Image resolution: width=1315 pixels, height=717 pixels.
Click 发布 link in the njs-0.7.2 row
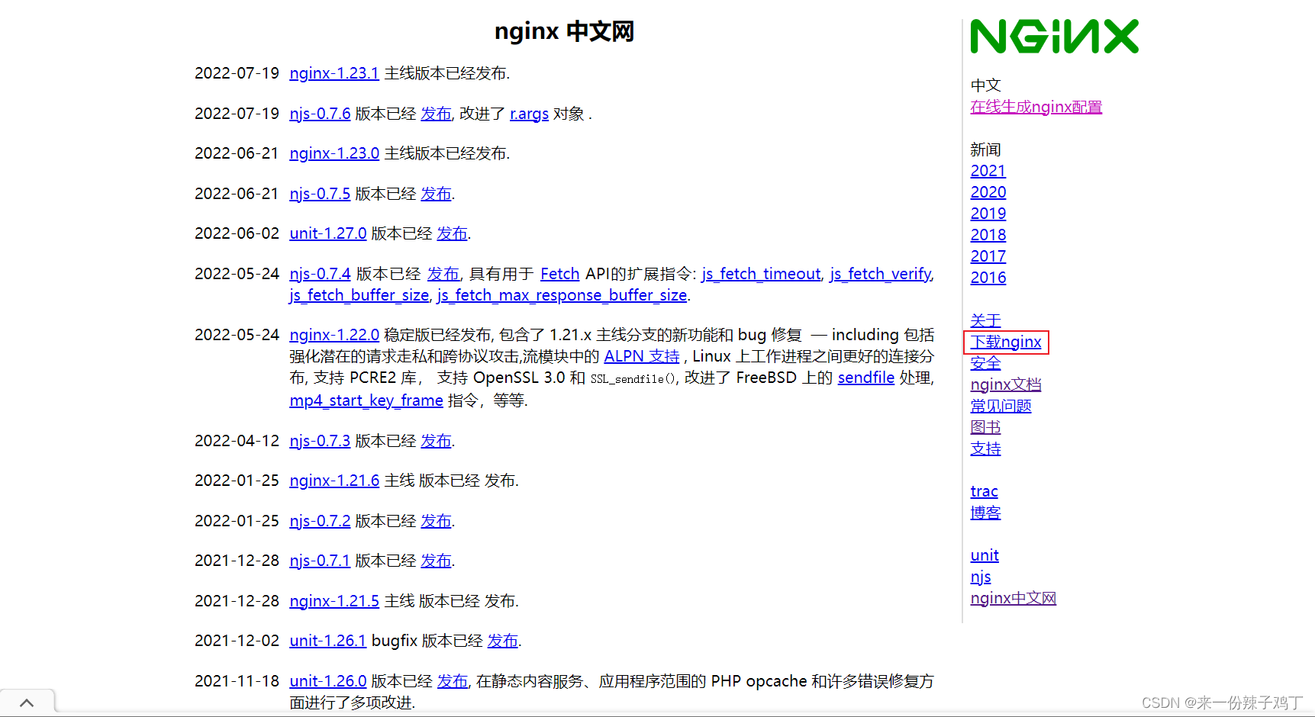click(437, 521)
